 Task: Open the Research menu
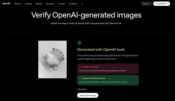coord(18,4)
